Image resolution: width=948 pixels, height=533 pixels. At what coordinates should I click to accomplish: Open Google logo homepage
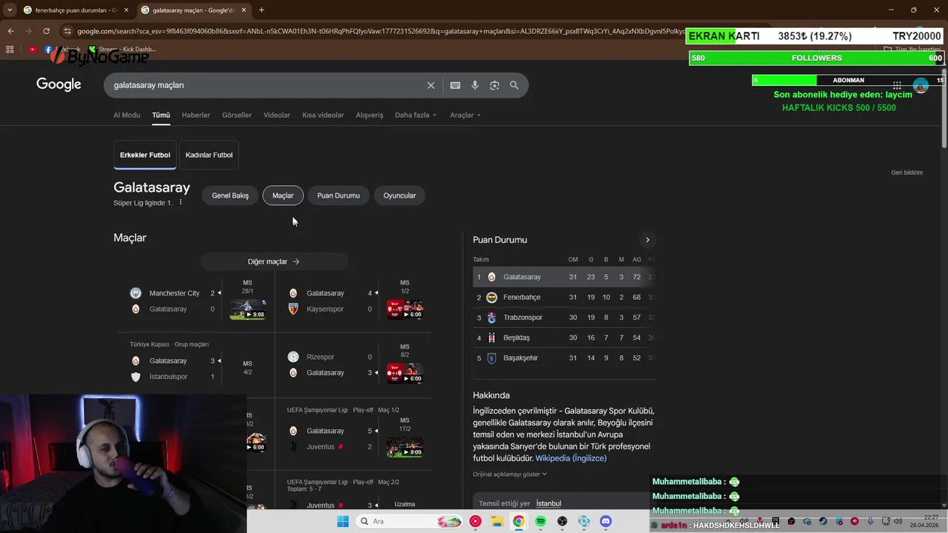(x=59, y=84)
